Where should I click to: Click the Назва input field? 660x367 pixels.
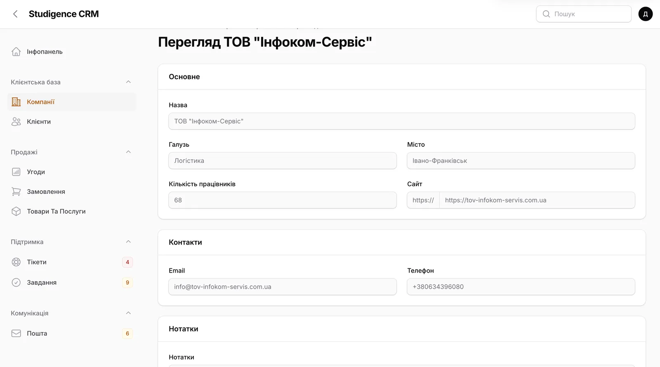tap(402, 121)
